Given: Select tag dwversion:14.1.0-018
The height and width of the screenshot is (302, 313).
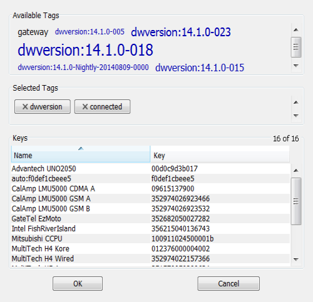Looking at the screenshot, I should pos(85,50).
